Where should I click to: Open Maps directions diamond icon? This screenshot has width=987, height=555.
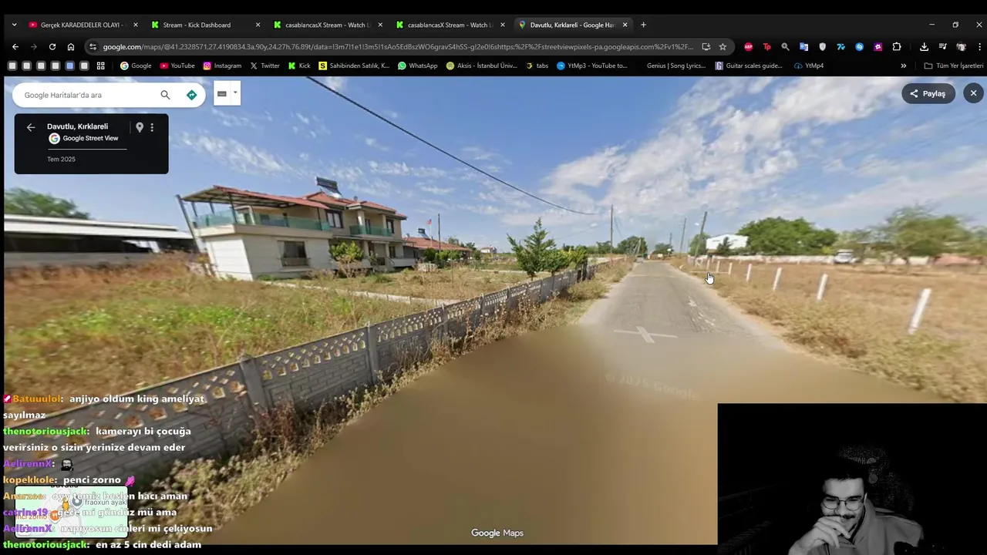[191, 95]
